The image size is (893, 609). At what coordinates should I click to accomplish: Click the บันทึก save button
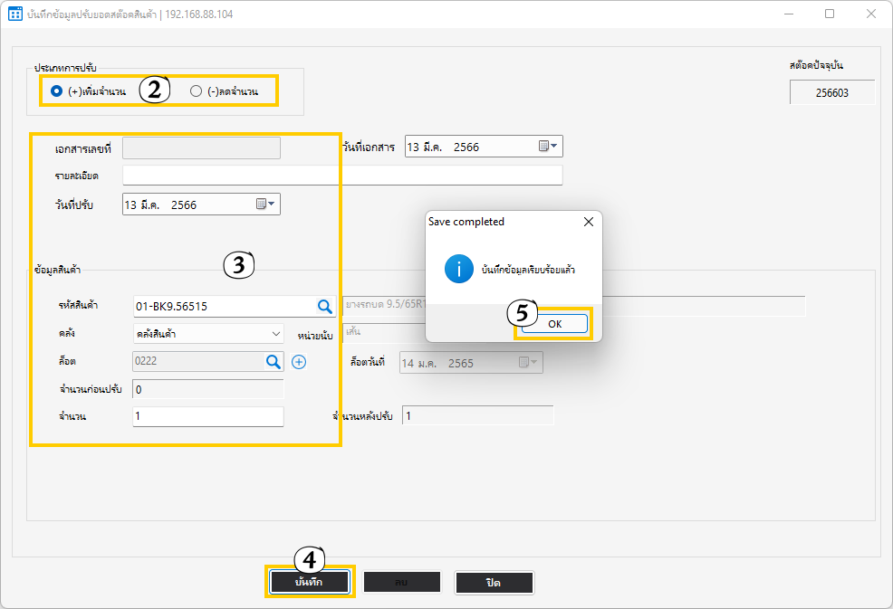(x=309, y=582)
